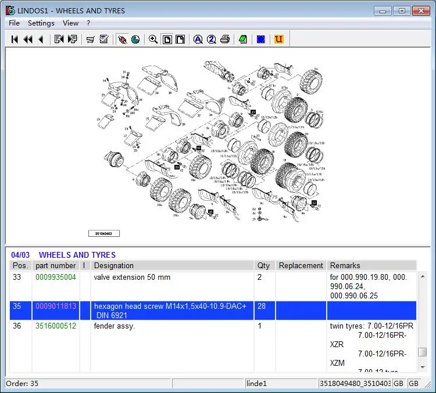Click the second page view icon
This screenshot has height=393, width=436.
pos(180,39)
